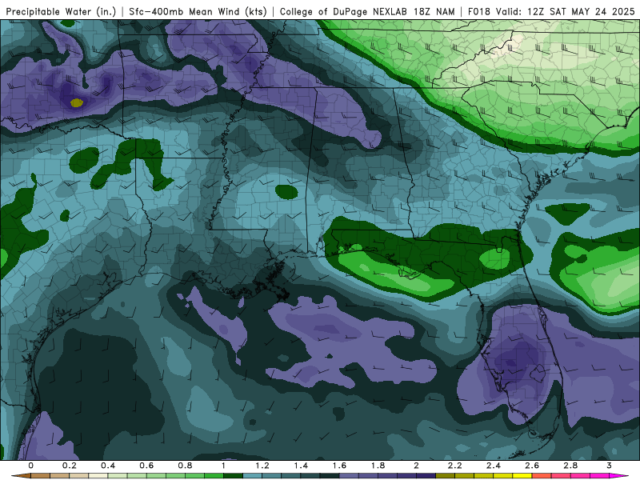The height and width of the screenshot is (480, 640).
Task: Click the '1.6' legend label
Action: click(x=339, y=466)
